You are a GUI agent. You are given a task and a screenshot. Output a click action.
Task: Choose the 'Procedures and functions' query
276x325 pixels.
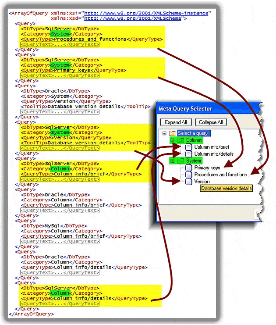coord(220,175)
